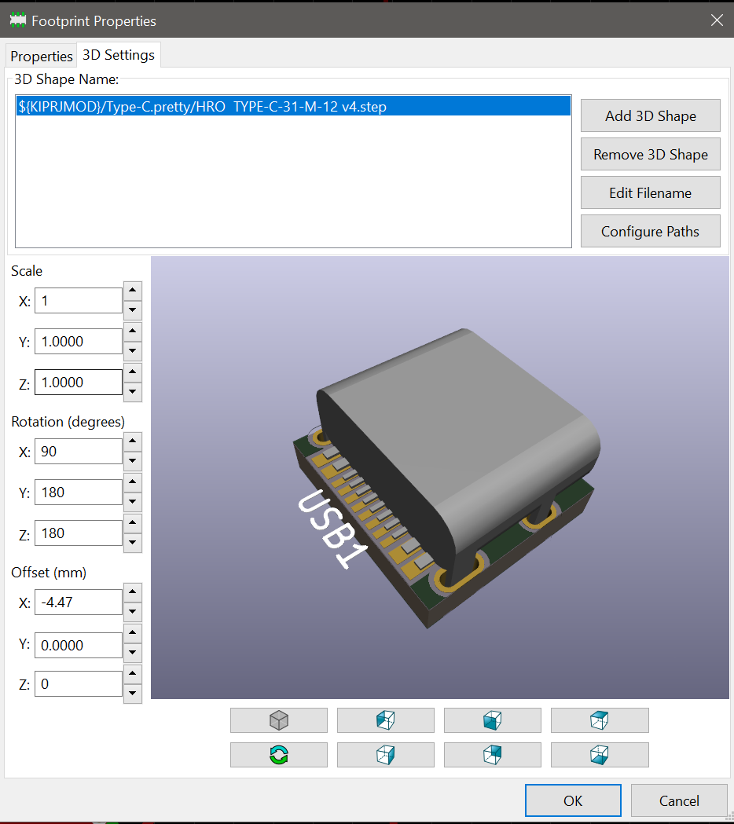734x824 pixels.
Task: Select the top-face highlighted cube view
Action: (599, 720)
